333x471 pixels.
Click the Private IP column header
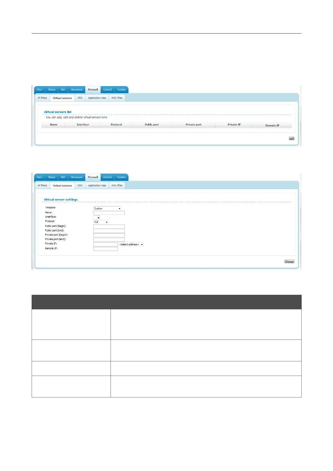[x=234, y=125]
